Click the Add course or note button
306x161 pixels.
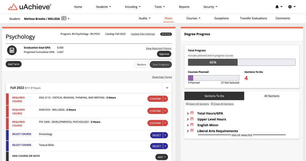click(x=162, y=157)
